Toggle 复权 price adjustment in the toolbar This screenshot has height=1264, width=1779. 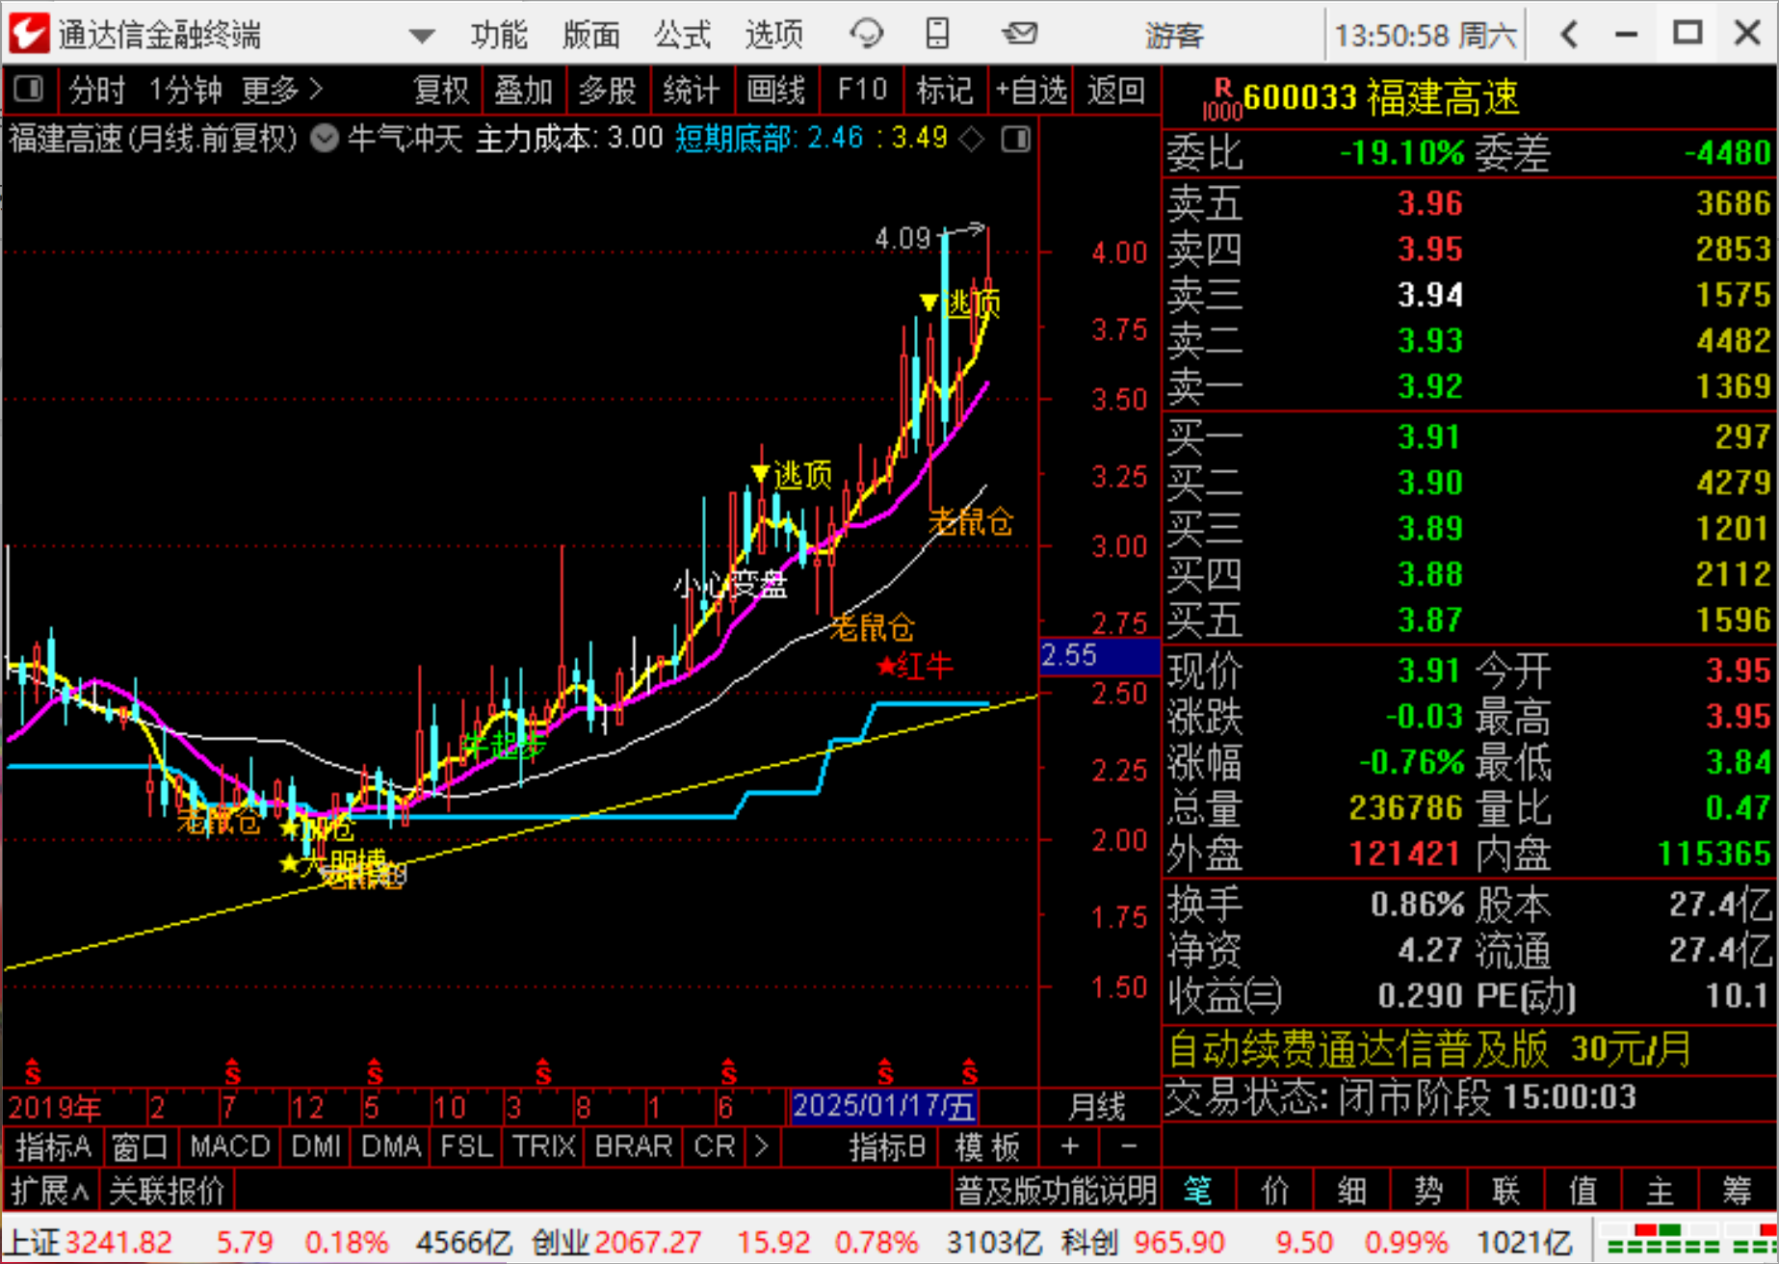pos(440,91)
